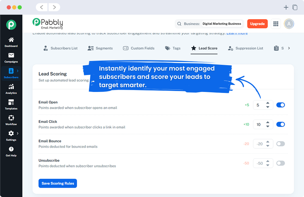
Task: Click the Get Help icon
Action: (x=11, y=151)
